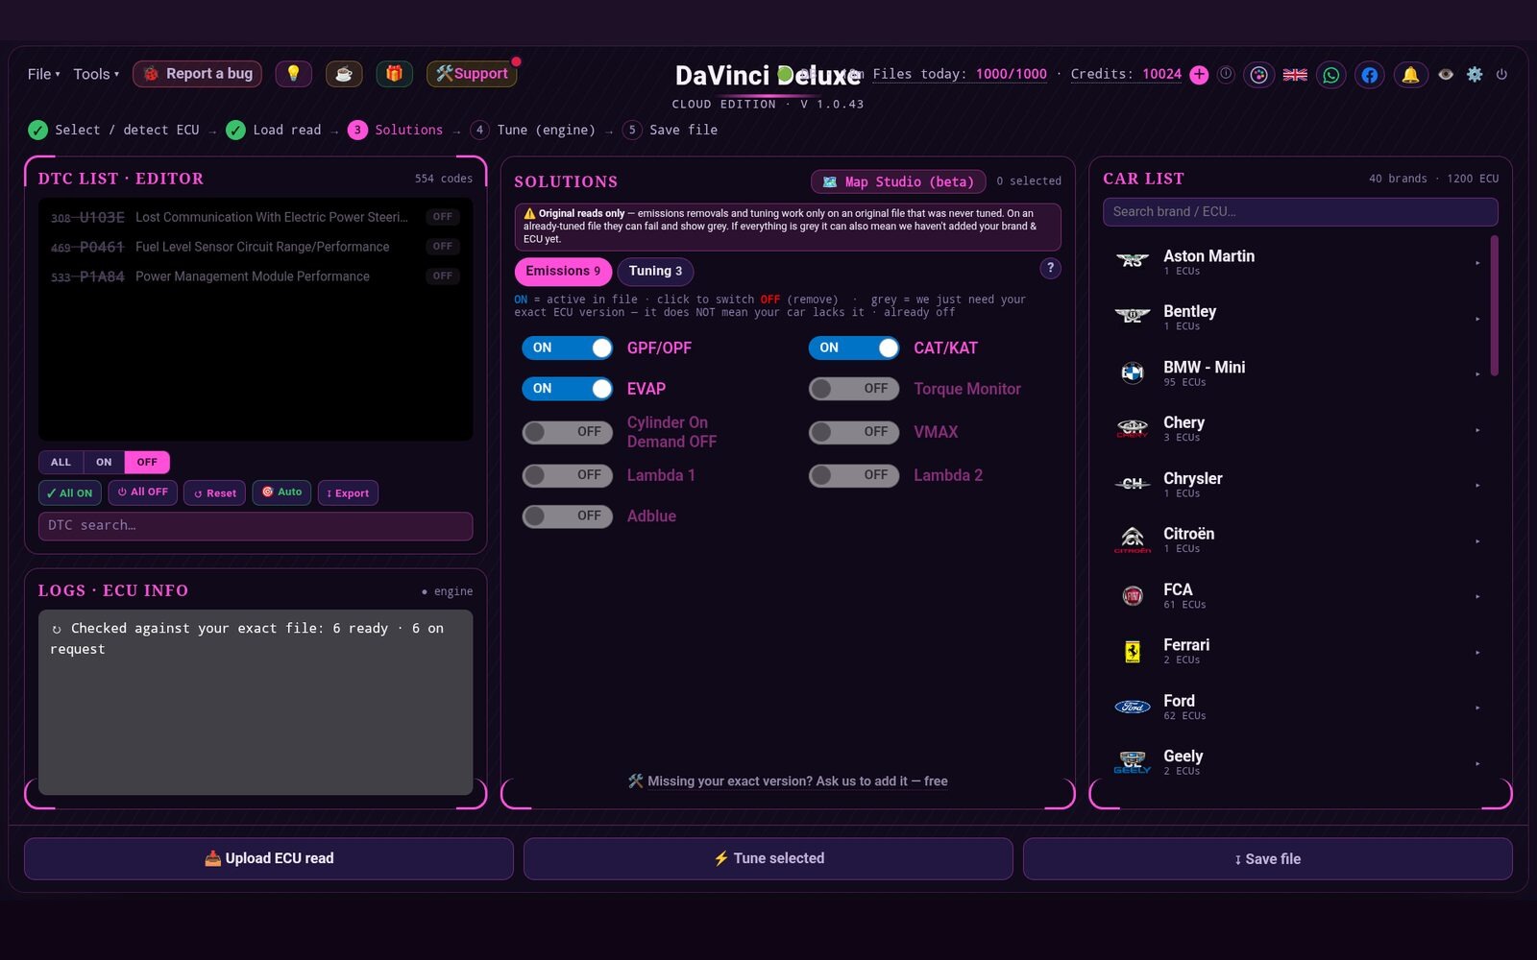Open WhatsApp contact icon
Viewport: 1537px width, 960px height.
tap(1331, 75)
